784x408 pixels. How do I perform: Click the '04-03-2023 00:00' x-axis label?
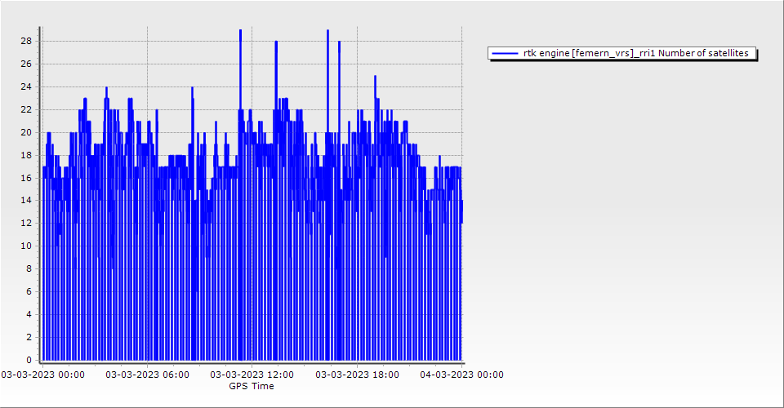tap(461, 375)
